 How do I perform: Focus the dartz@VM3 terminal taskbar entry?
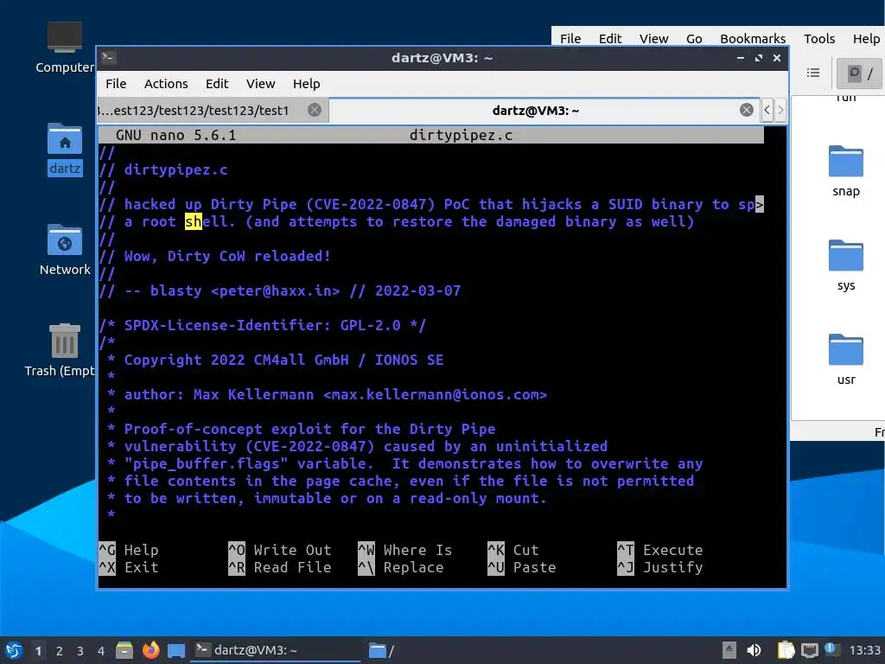pos(277,650)
